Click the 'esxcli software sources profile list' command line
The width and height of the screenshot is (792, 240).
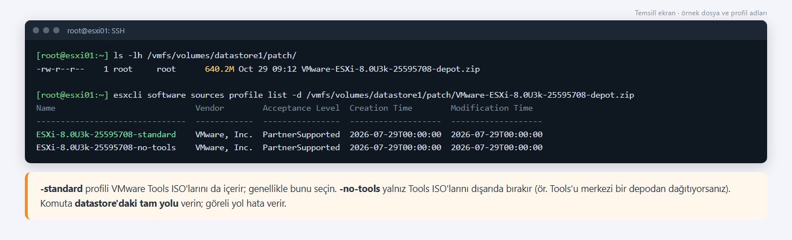click(x=374, y=95)
